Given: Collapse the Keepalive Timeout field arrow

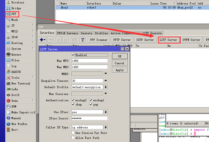Looking at the screenshot, I should point(106,81).
